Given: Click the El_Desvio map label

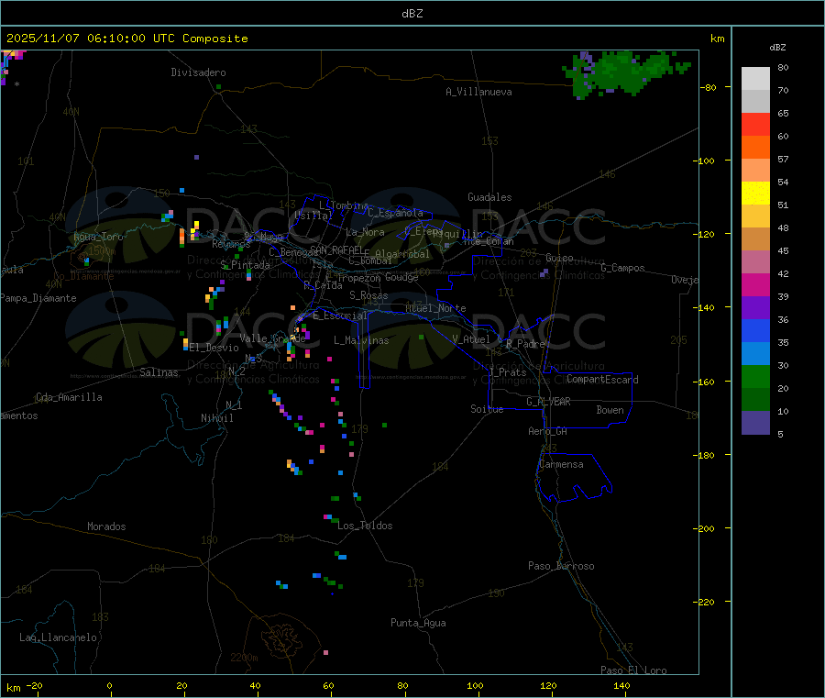Looking at the screenshot, I should 214,348.
